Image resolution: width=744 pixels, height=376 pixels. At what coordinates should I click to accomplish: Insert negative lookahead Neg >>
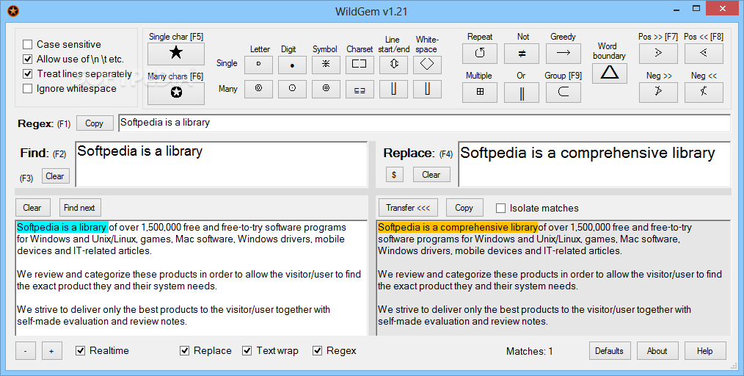(x=658, y=93)
